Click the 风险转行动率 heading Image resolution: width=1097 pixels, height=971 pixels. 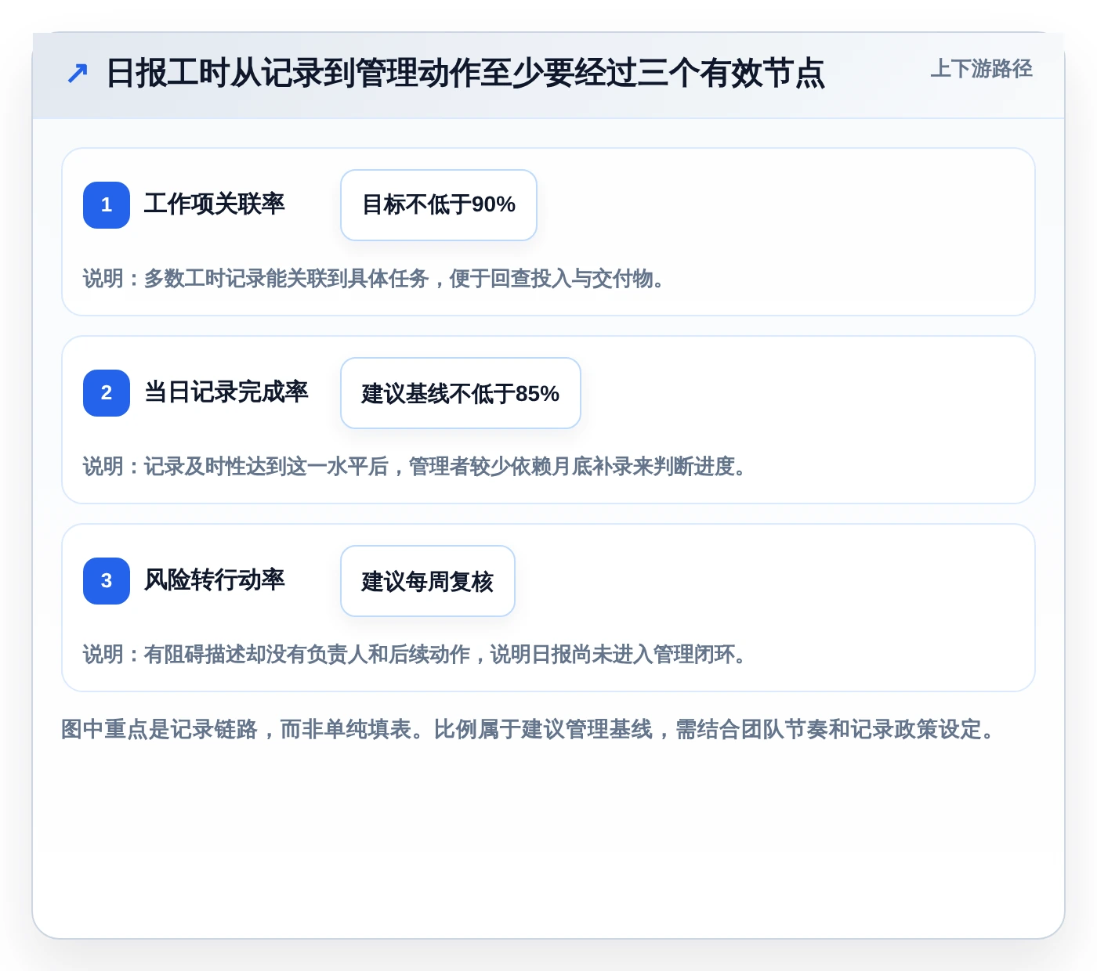click(214, 580)
